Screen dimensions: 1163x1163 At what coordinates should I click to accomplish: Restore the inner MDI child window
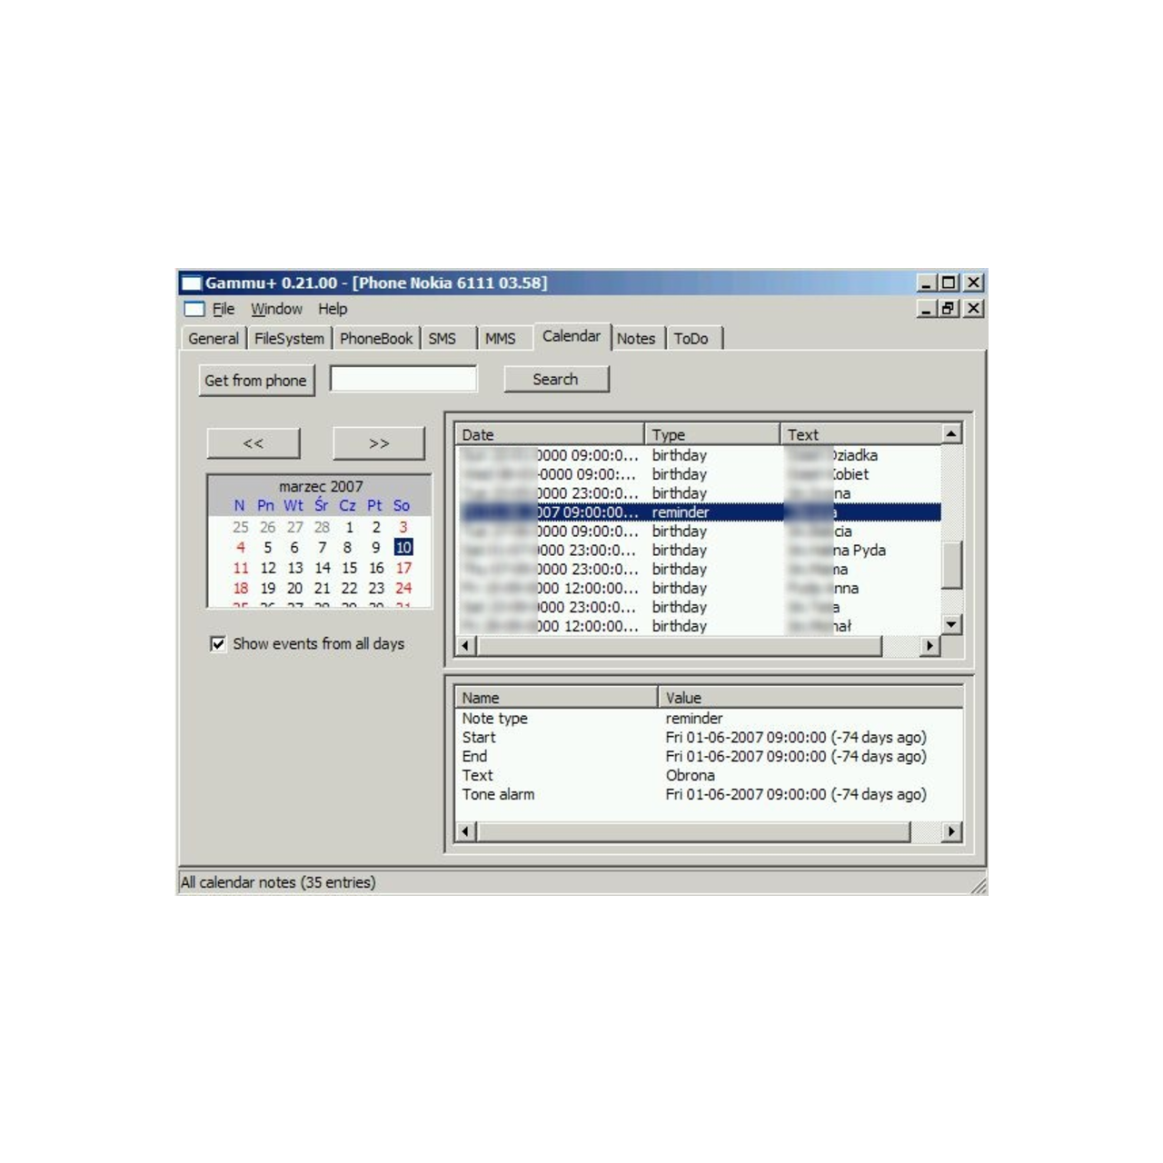coord(949,309)
